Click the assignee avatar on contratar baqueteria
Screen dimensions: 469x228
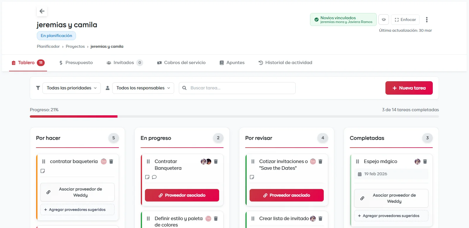click(x=104, y=162)
